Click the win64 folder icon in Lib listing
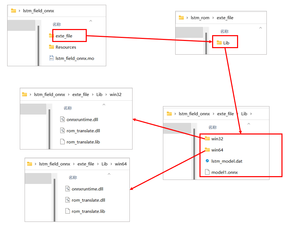 coord(207,150)
